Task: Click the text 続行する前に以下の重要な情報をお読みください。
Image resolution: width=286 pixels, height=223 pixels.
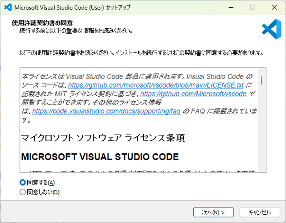Action: [76, 31]
